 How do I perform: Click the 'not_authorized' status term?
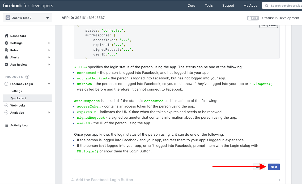click(92, 78)
